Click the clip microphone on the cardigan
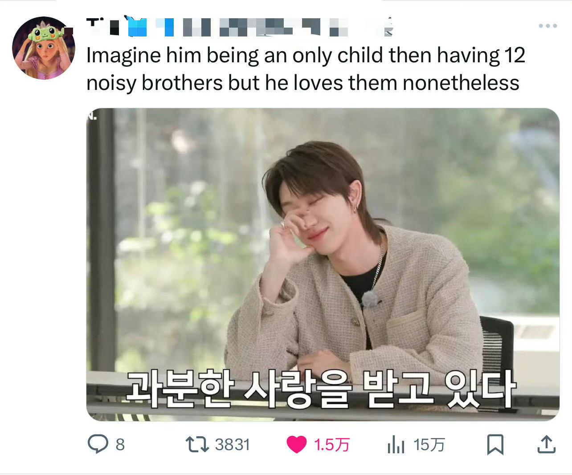Image resolution: width=572 pixels, height=475 pixels. pos(370,299)
